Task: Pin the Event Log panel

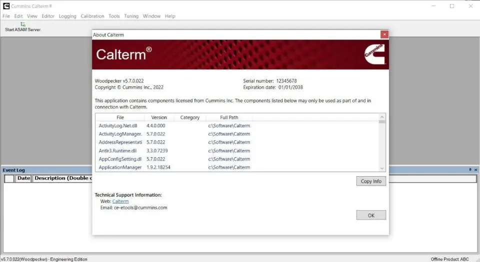Action: point(470,170)
